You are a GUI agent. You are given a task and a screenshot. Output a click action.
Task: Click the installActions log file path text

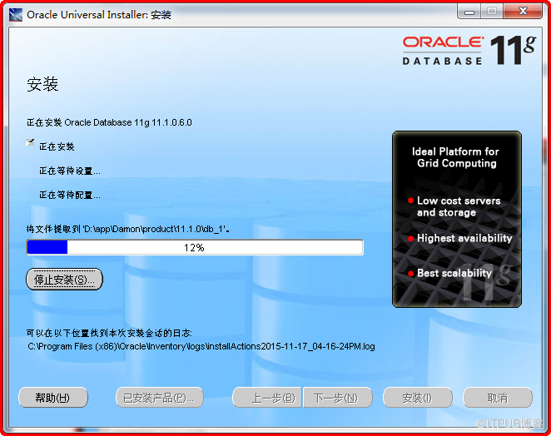point(201,346)
